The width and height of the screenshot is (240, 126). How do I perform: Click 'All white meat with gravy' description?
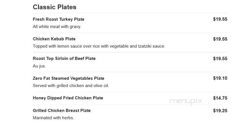57,27
